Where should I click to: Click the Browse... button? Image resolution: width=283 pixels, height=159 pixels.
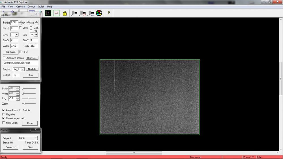pos(32,58)
